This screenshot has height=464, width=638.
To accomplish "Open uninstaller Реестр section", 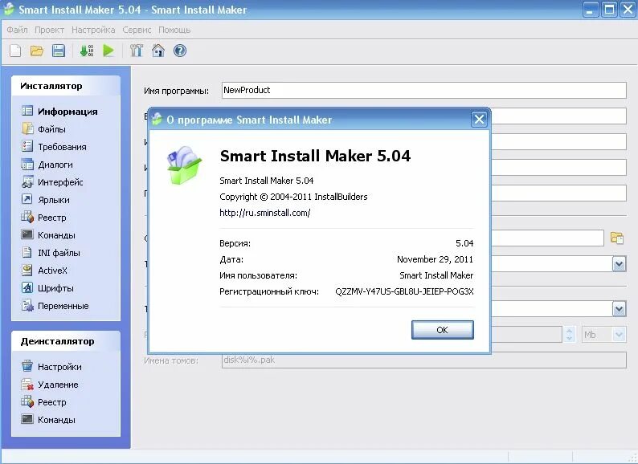I will click(43, 402).
